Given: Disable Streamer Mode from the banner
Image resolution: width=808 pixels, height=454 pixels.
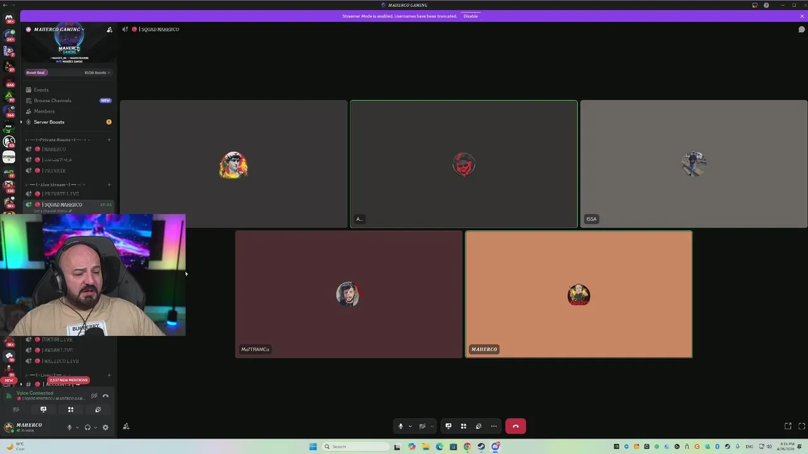Looking at the screenshot, I should tap(470, 16).
